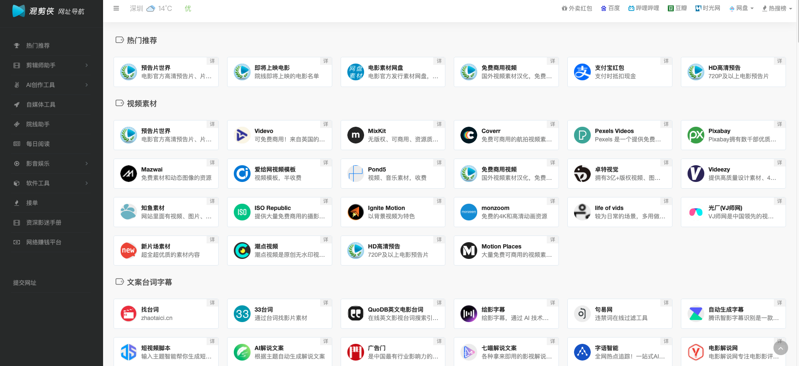Open the 短视频脚本 card

click(x=166, y=352)
